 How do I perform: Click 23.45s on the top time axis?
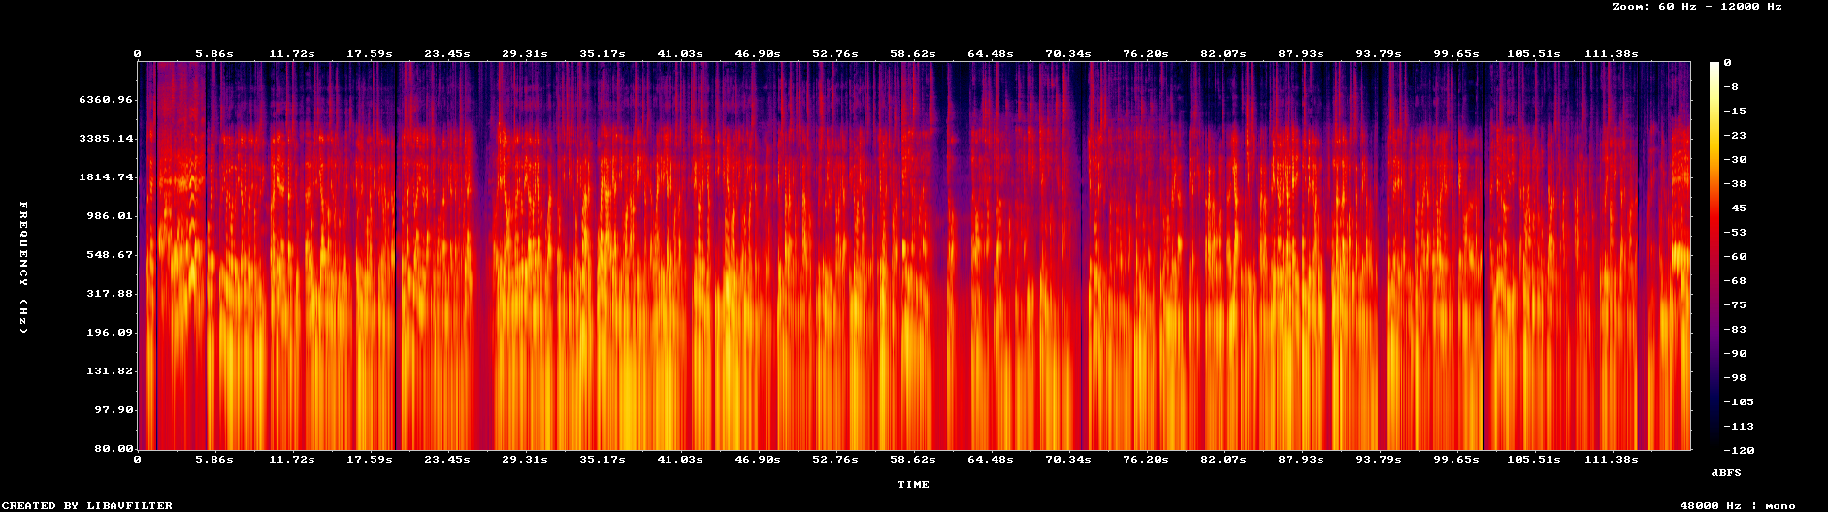[x=447, y=53]
